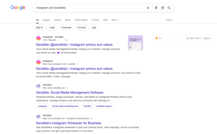Start voice search with microphone icon

pos(156,8)
